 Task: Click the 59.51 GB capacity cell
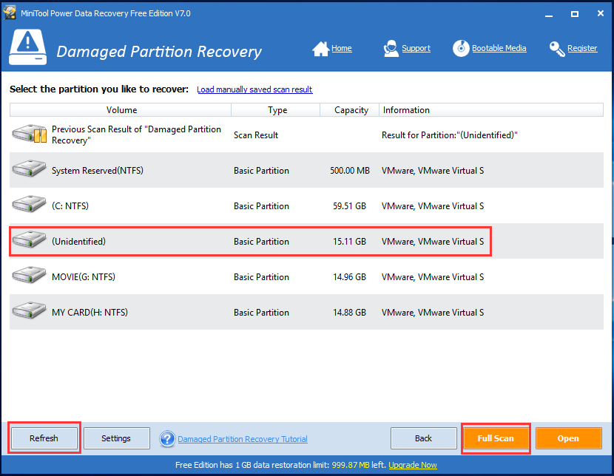point(349,206)
